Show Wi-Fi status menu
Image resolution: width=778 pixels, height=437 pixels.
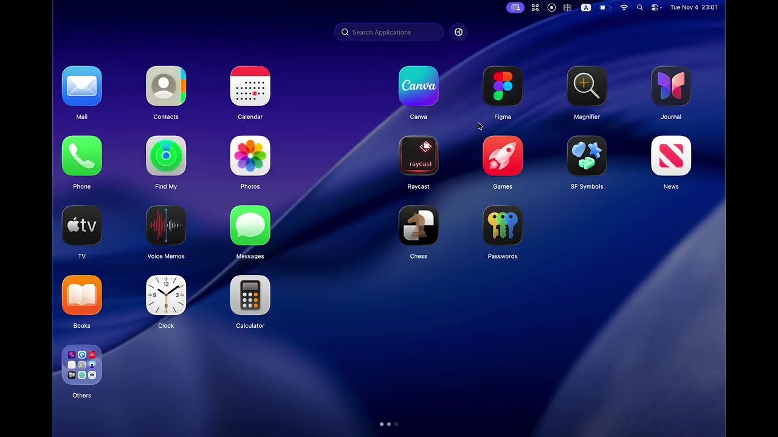coord(624,7)
